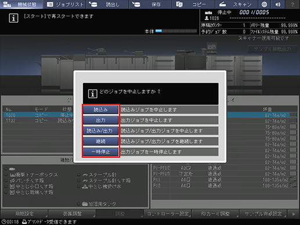Show more bottom menu items with arrow
Image resolution: width=300 pixels, height=225 pixels.
pyautogui.click(x=294, y=214)
